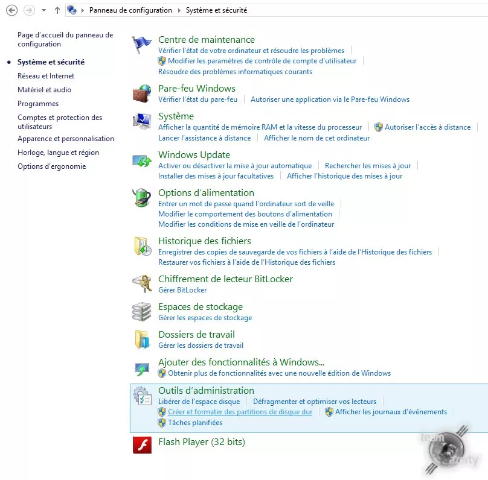Click Restaurer vos fichiers à l'aide de l'Historique
488x480 pixels.
247,262
